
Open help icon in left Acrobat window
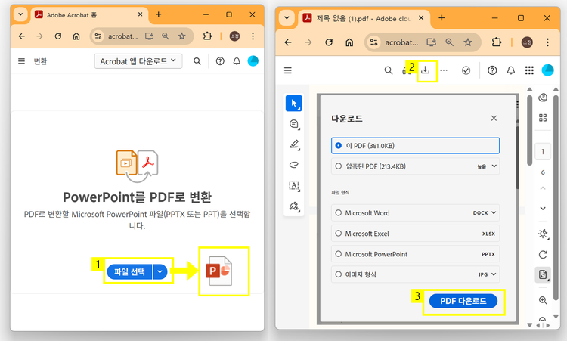pyautogui.click(x=220, y=61)
